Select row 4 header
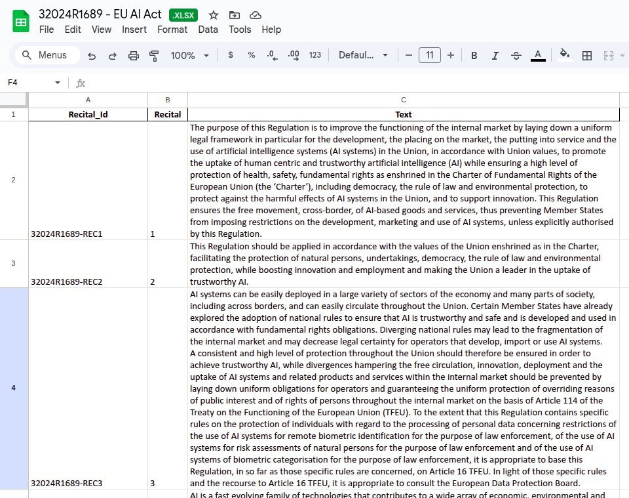 pos(14,388)
